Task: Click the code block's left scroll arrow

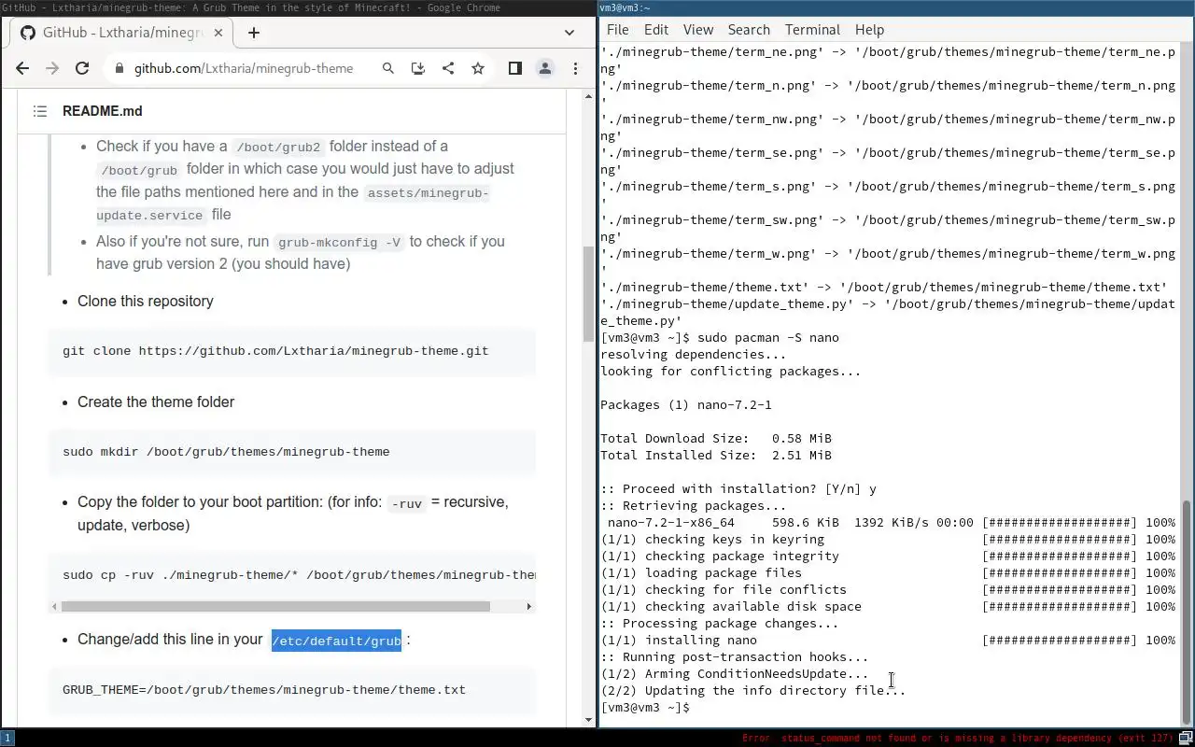Action: (x=54, y=606)
